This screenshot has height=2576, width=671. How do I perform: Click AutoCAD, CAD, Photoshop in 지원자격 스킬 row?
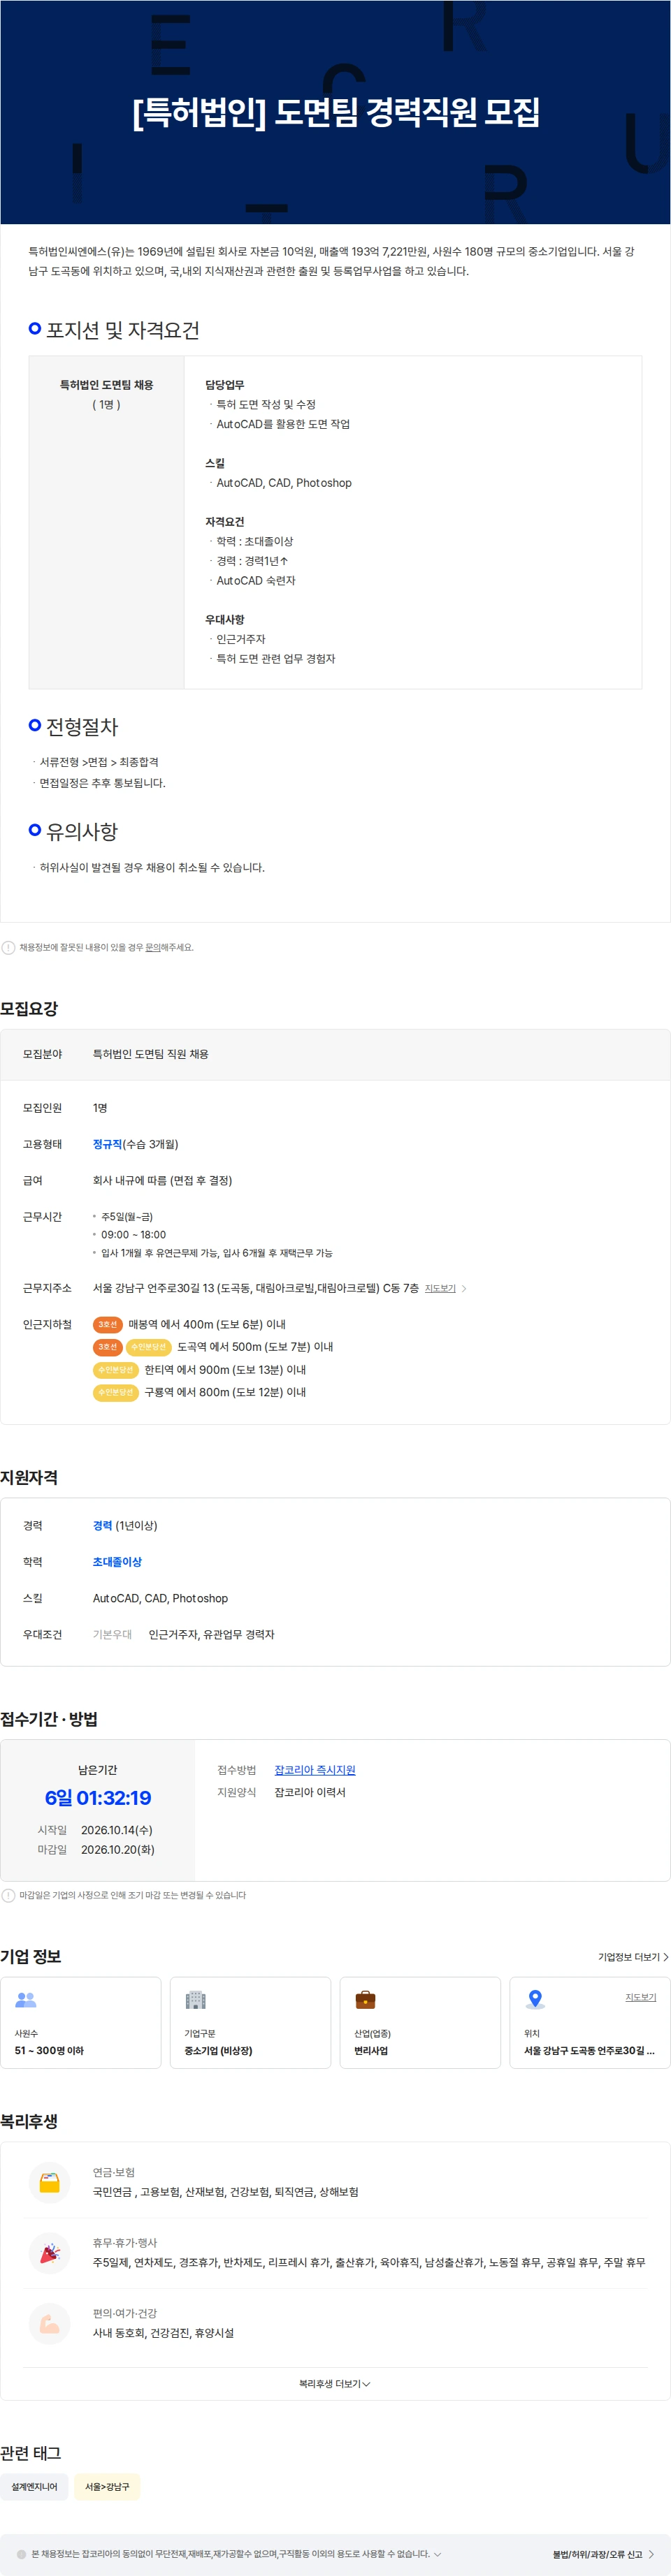160,1598
